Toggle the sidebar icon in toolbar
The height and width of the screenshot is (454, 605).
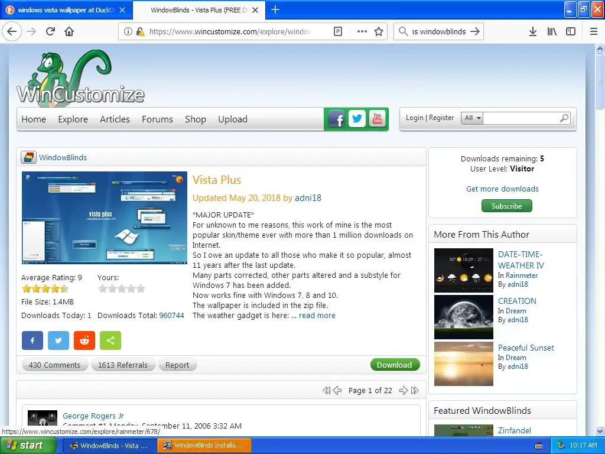571,31
